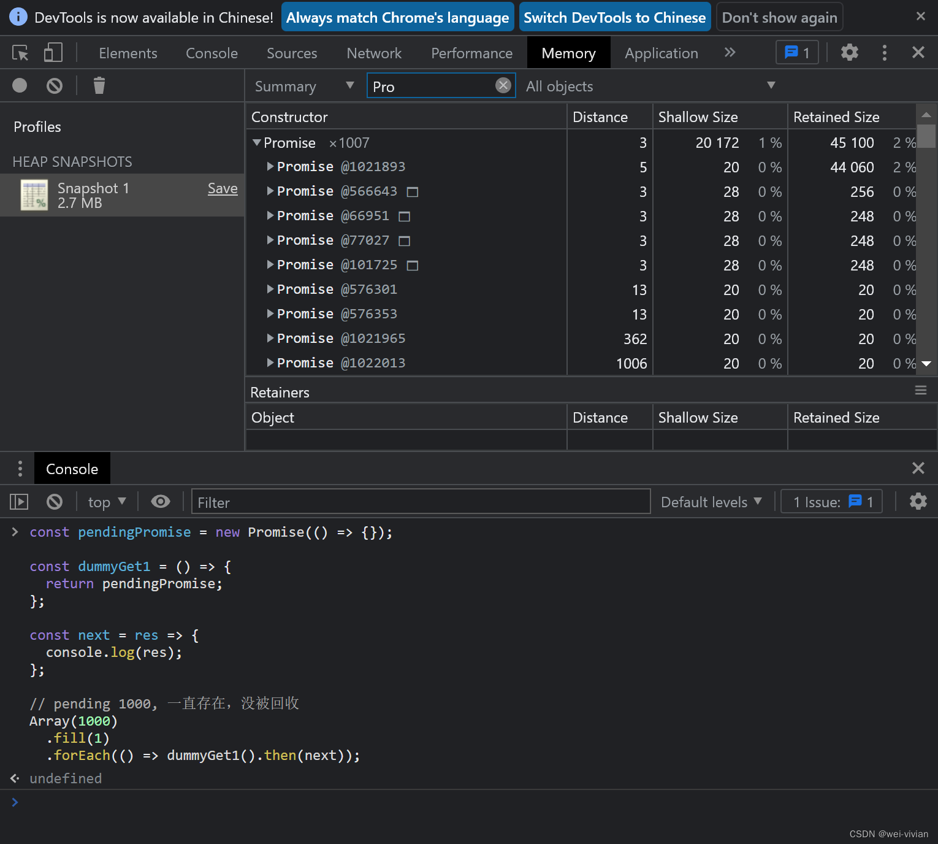Select Snapshot 1 in profiles list

[122, 195]
